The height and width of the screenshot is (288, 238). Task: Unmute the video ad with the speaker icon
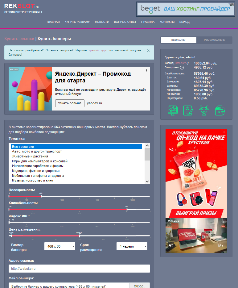tap(171, 246)
